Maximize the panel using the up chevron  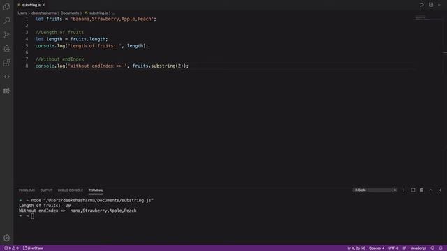pyautogui.click(x=431, y=190)
